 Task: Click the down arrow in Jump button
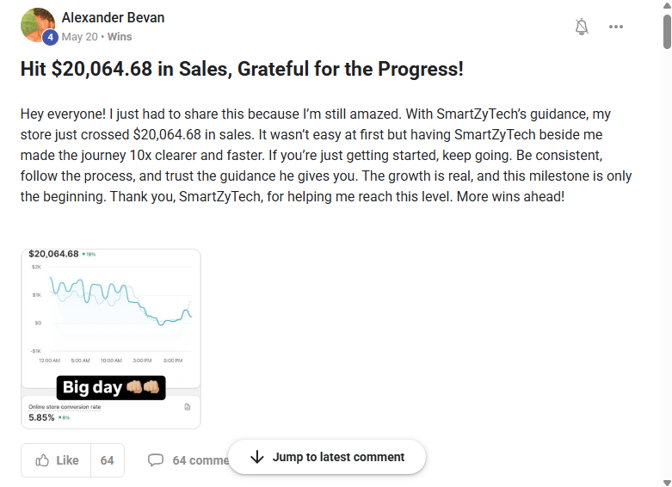coord(256,457)
